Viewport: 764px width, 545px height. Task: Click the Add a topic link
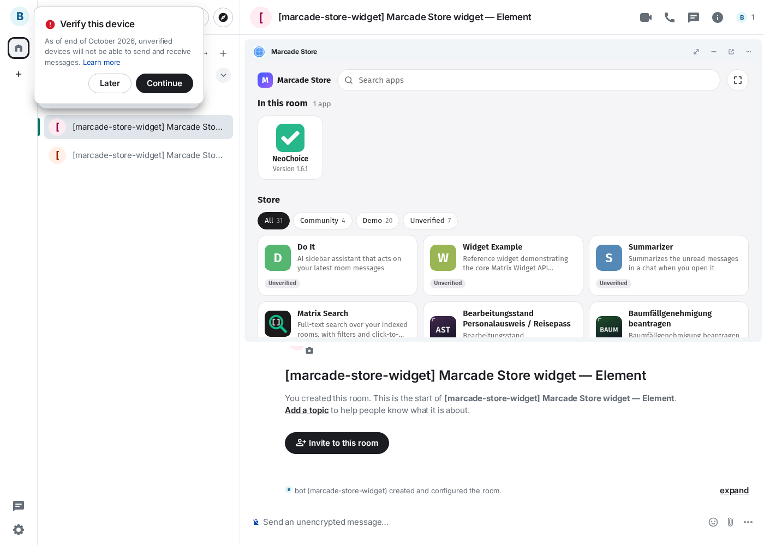coord(307,410)
